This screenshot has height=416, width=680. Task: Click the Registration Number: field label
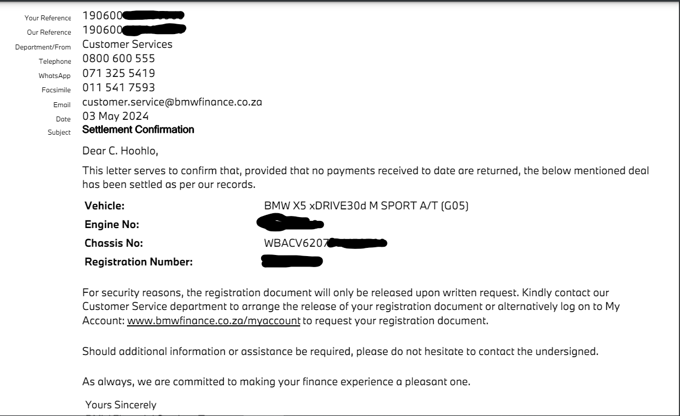[139, 262]
